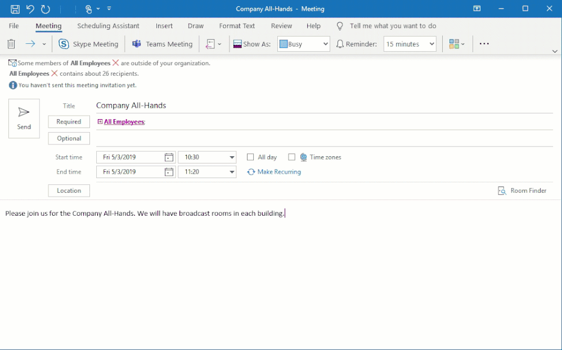Switch to the Scheduling Assistant tab

[108, 26]
